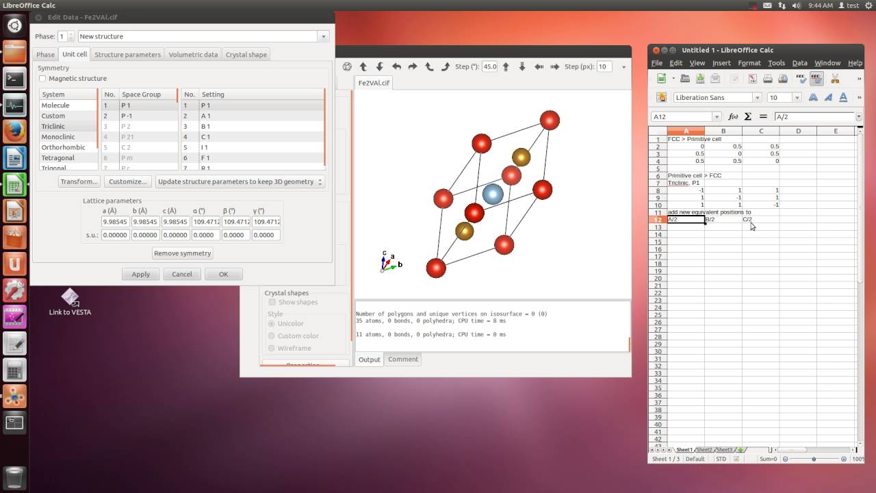Click the VESTA translate-right icon
The image size is (876, 493).
click(555, 66)
